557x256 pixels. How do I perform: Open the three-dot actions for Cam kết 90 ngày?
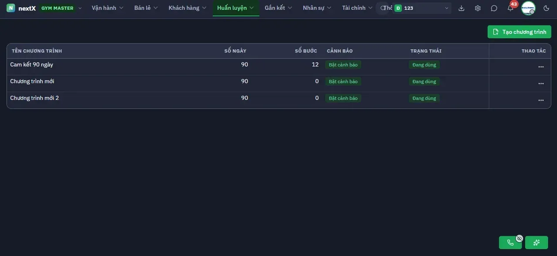[541, 67]
